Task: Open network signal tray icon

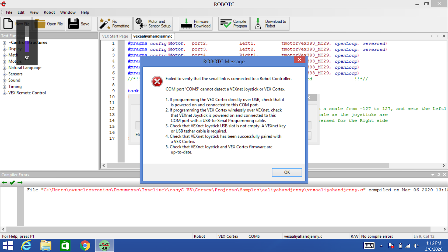Action: tap(408, 246)
